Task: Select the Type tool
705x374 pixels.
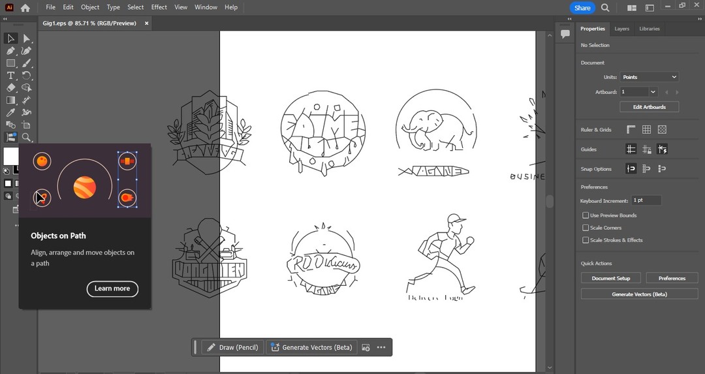Action: [11, 76]
